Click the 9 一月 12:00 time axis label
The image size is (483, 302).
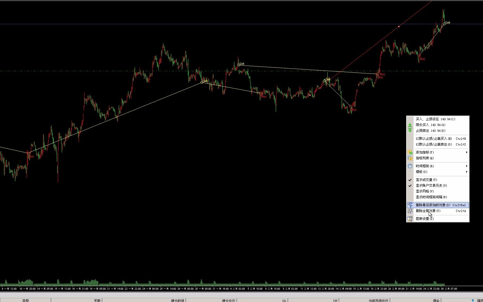pyautogui.click(x=9, y=289)
